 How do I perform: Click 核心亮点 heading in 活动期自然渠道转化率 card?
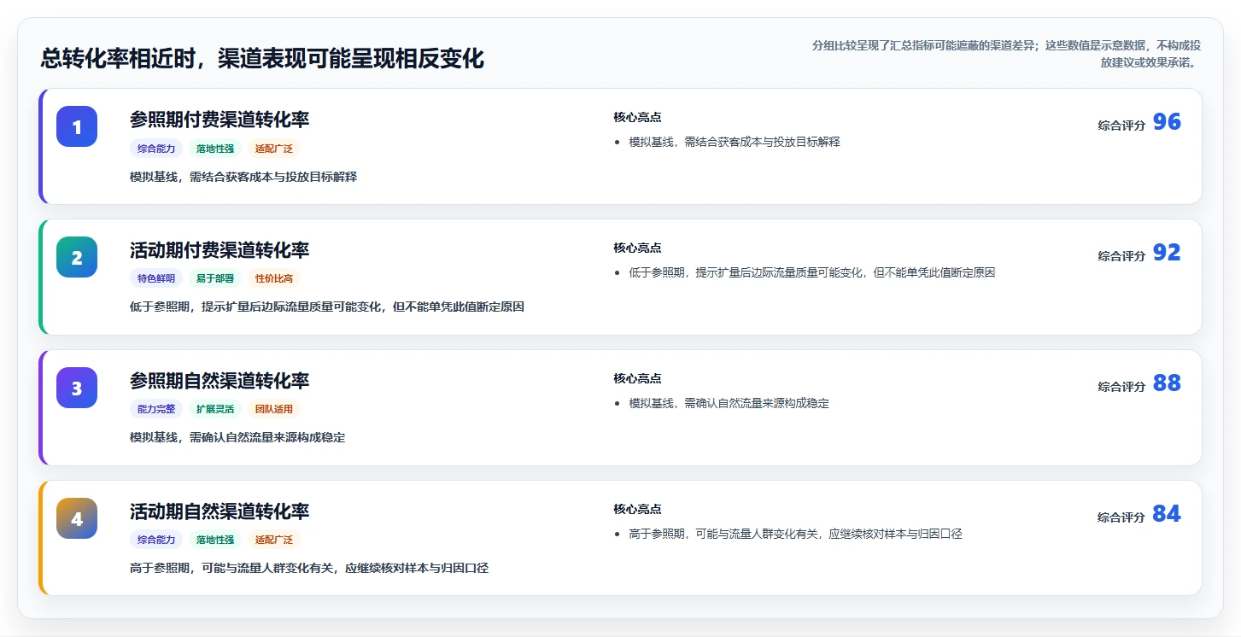[x=637, y=509]
